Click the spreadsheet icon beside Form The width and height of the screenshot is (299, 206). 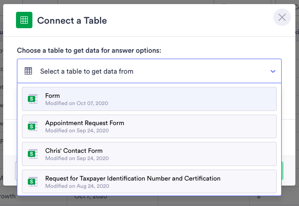(32, 99)
